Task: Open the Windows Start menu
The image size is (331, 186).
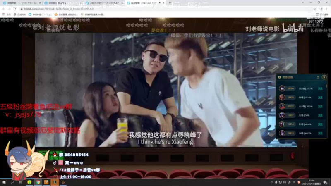Action: (x=4, y=182)
